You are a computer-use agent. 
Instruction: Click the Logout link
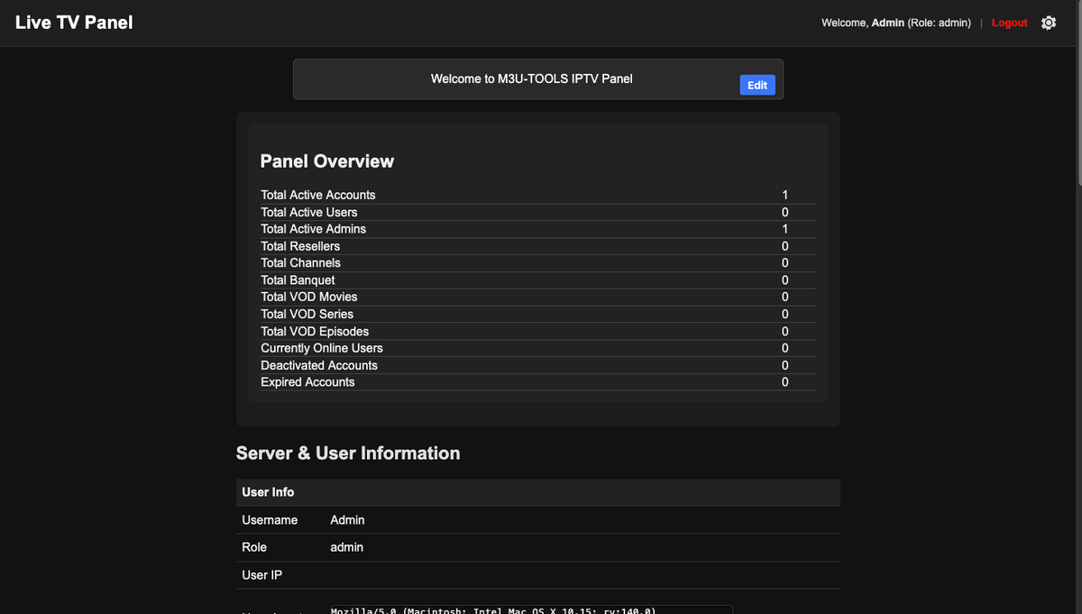coord(1009,23)
